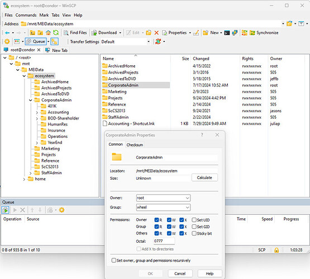
Task: Enable the Set UID checkbox
Action: (x=194, y=220)
